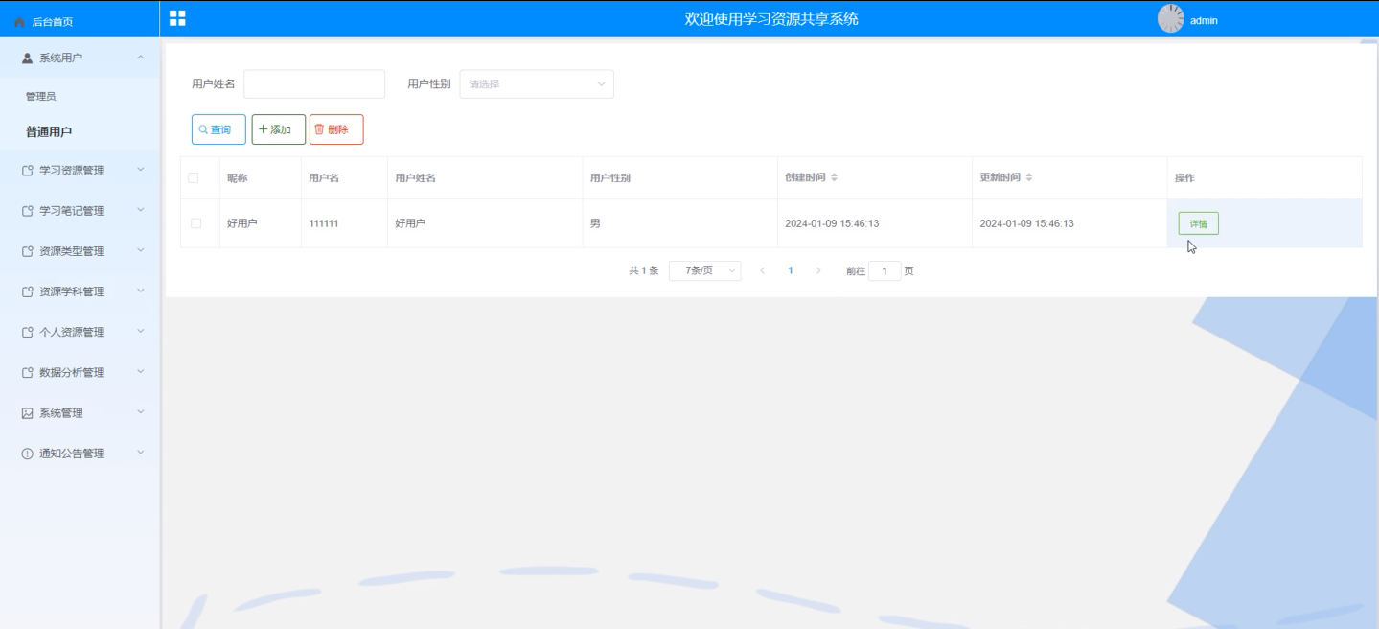Image resolution: width=1379 pixels, height=629 pixels.
Task: Click the 共 1 条 total count
Action: pyautogui.click(x=644, y=271)
